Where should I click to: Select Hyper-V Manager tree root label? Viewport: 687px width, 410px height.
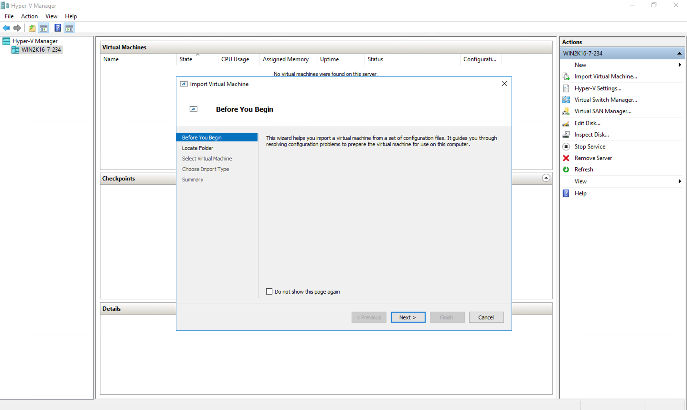[35, 41]
